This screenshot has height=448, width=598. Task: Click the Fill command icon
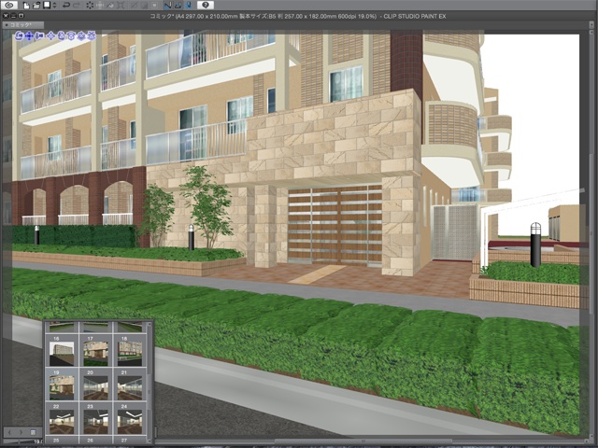[x=110, y=5]
